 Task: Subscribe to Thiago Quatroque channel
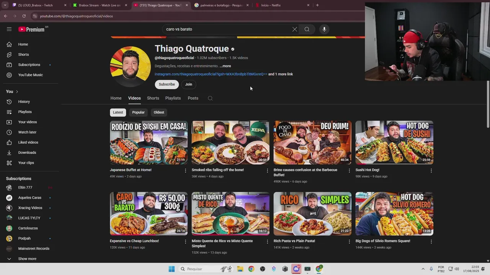point(167,84)
